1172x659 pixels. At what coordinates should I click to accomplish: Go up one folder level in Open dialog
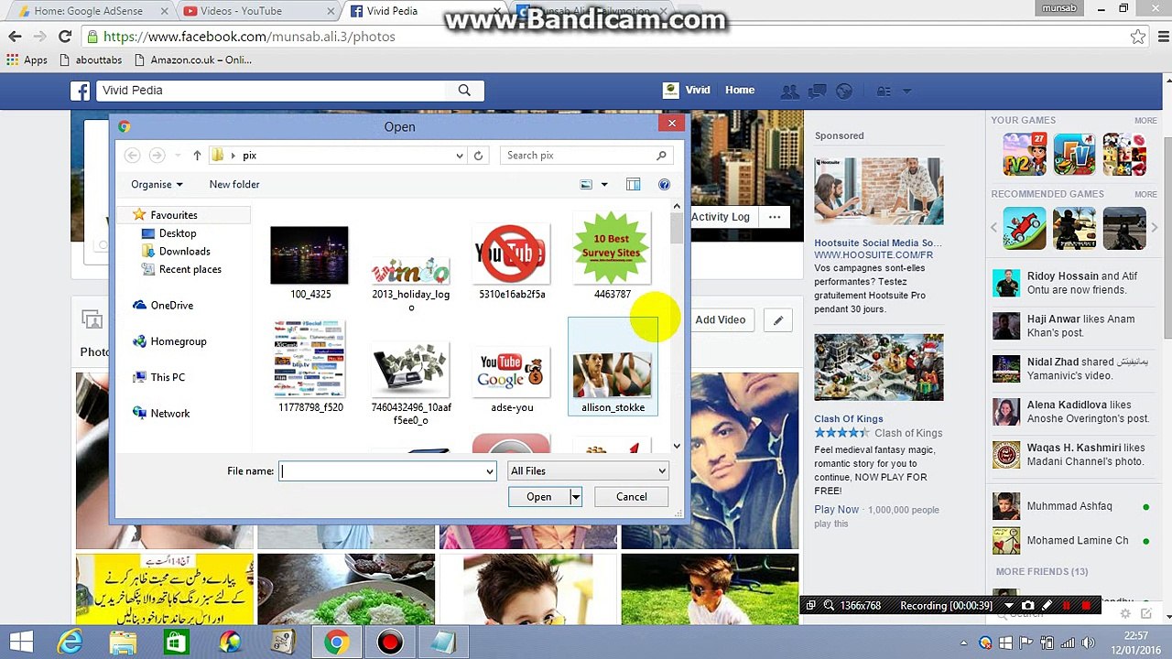[x=197, y=156]
